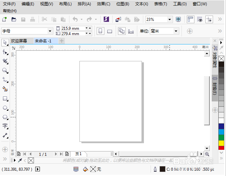This screenshot has height=176, width=226.
Task: Expand the toolbox overflow chevron
Action: [x=5, y=159]
